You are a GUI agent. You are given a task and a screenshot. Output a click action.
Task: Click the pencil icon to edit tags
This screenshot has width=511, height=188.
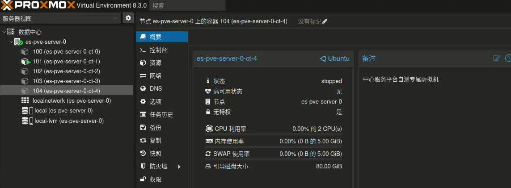325,21
